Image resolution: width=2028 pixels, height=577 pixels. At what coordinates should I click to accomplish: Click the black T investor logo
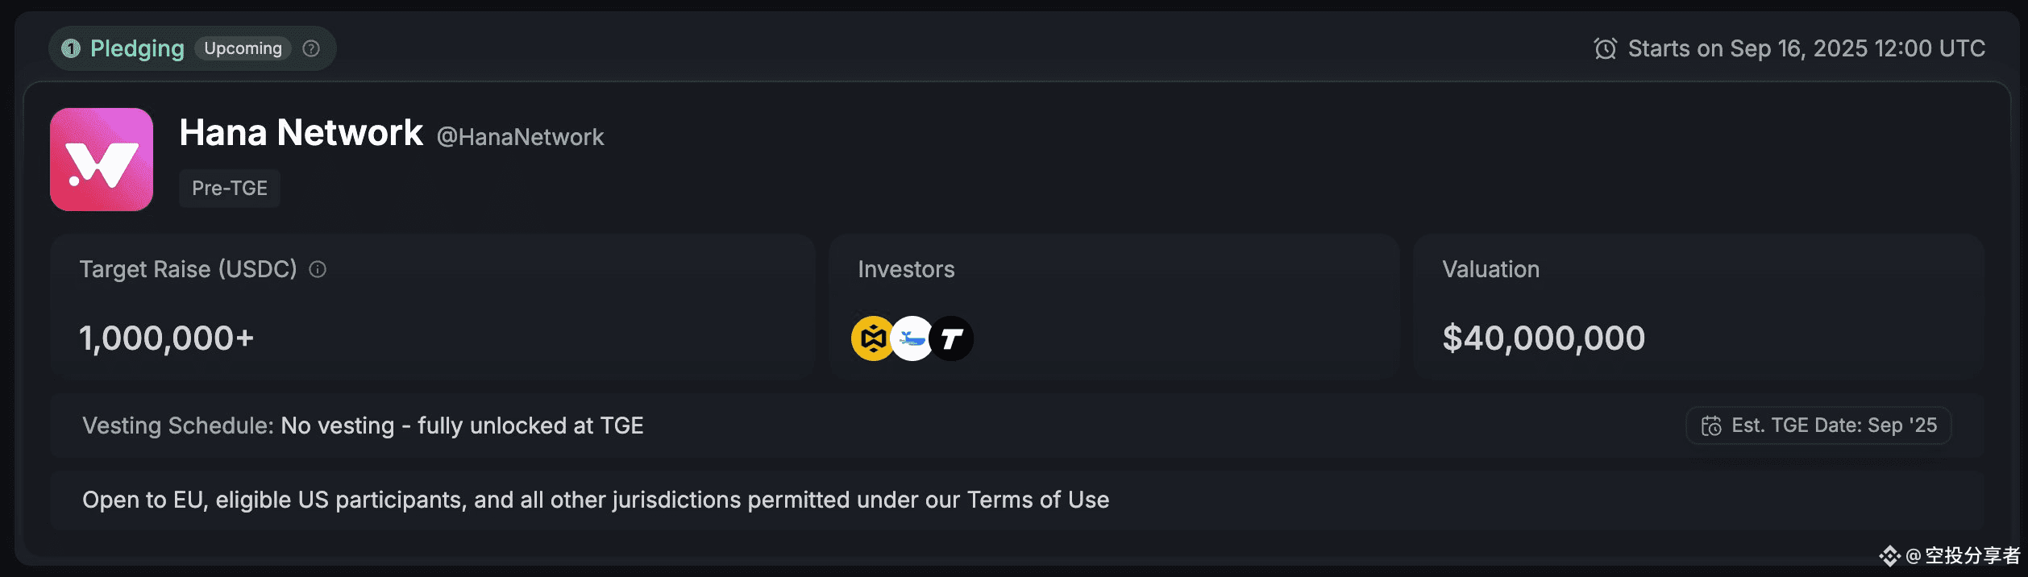click(x=953, y=338)
